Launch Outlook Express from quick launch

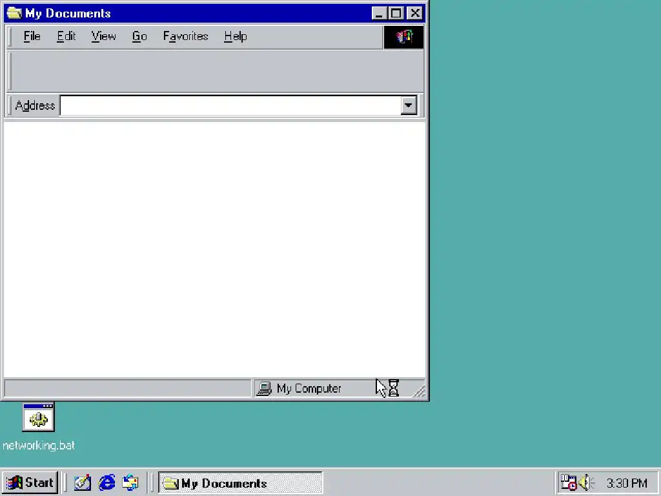pyautogui.click(x=130, y=482)
